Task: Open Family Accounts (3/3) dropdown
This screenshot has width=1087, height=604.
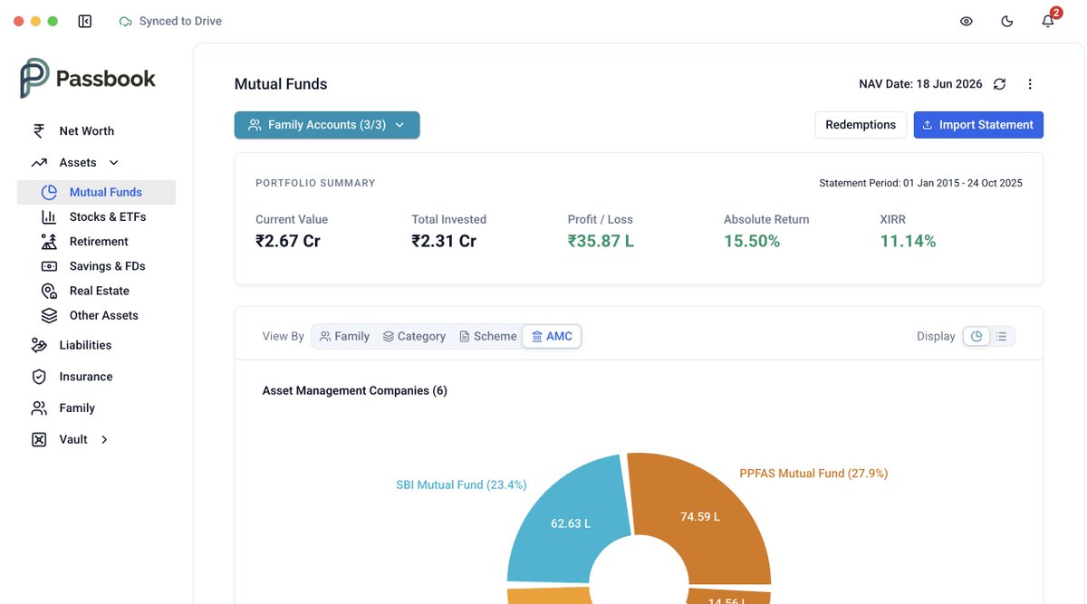Action: (327, 125)
